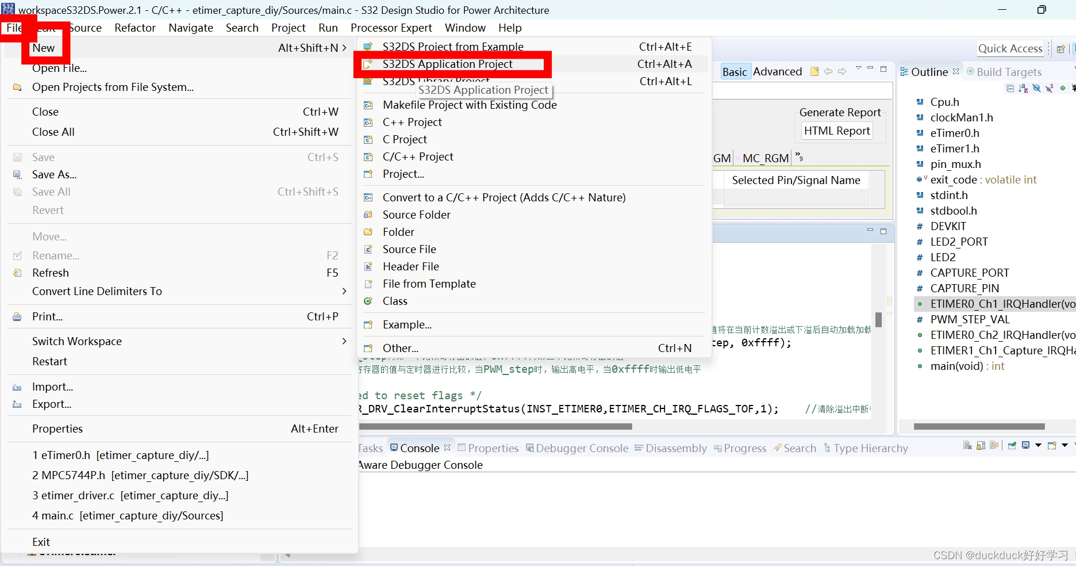Click the forward arrow next to Advanced

coord(842,71)
